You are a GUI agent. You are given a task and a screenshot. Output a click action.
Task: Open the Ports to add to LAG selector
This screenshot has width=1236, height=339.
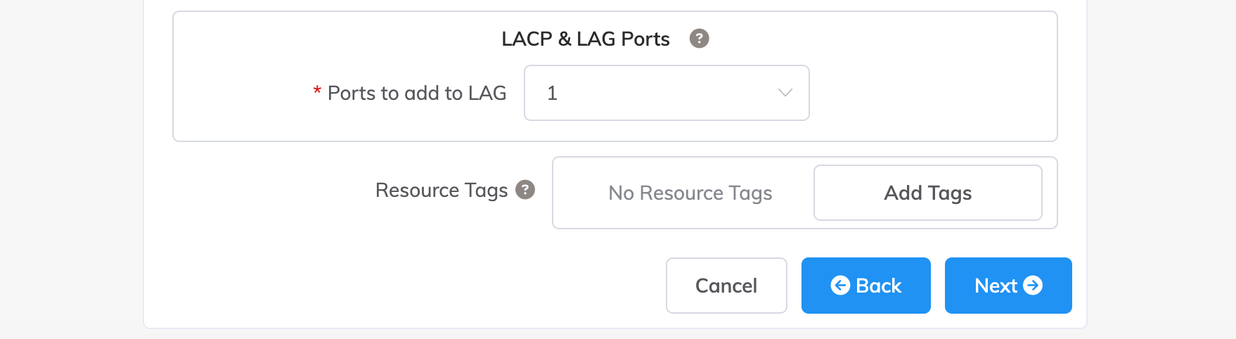(x=667, y=93)
